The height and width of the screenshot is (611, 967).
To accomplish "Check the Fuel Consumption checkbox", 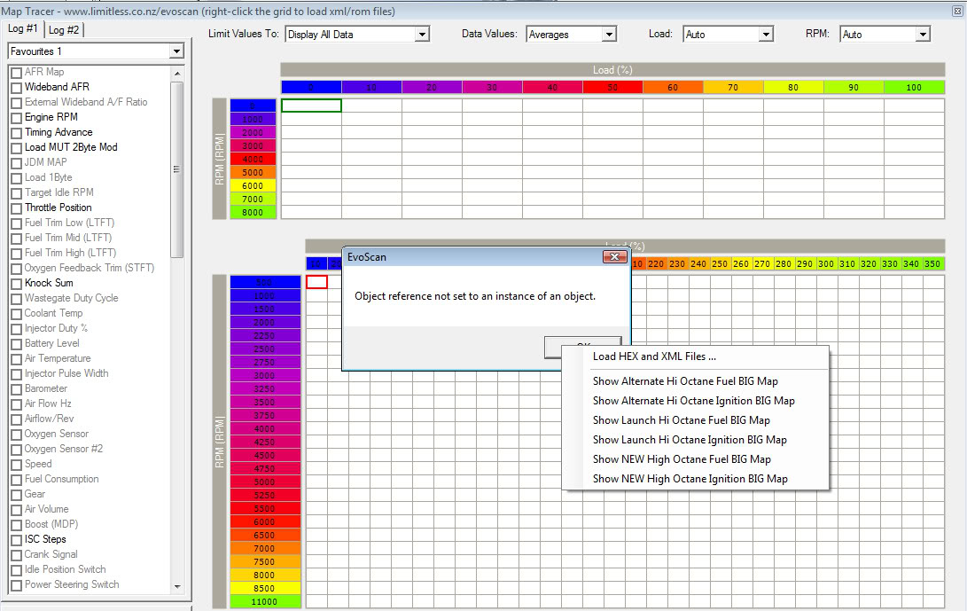I will click(x=17, y=480).
